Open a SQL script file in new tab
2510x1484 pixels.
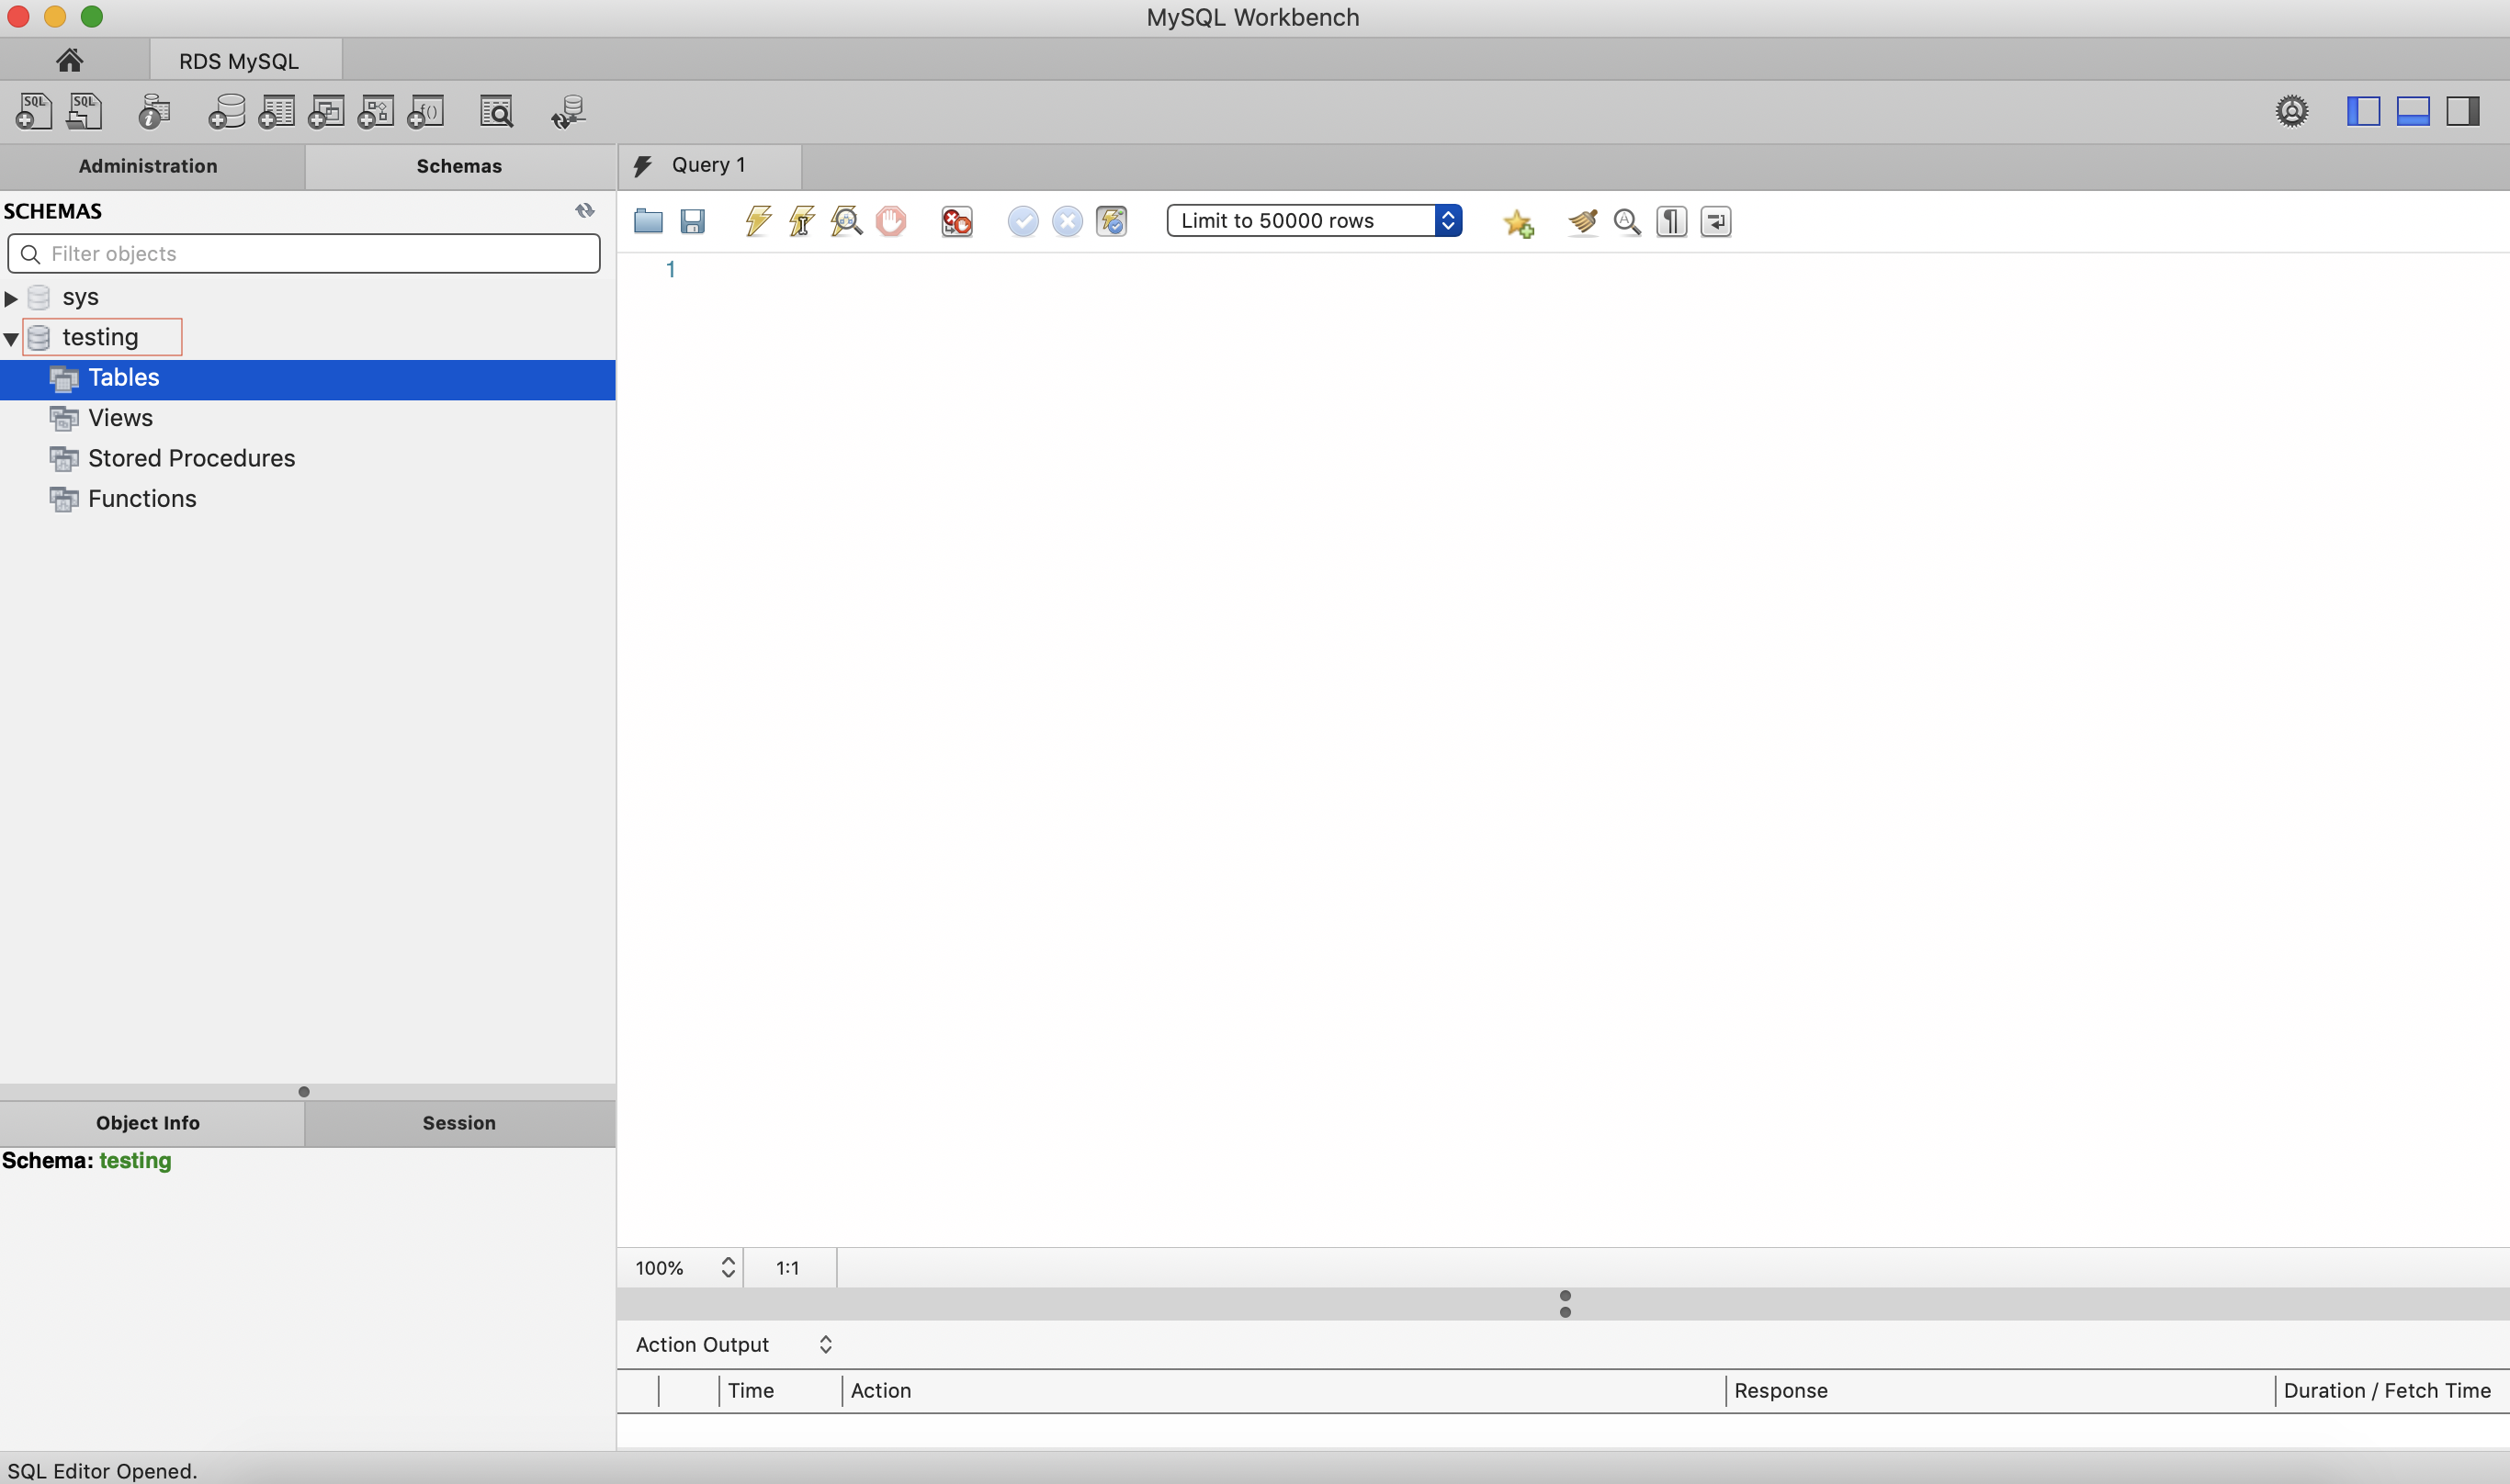click(84, 111)
